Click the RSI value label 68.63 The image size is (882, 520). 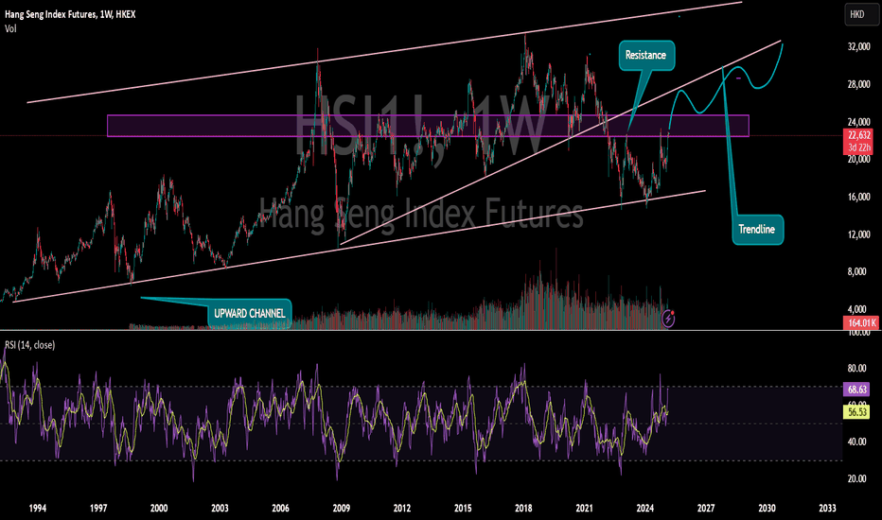click(856, 389)
